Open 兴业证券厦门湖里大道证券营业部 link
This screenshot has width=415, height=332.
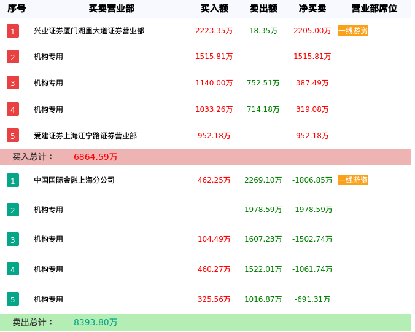[x=89, y=31]
